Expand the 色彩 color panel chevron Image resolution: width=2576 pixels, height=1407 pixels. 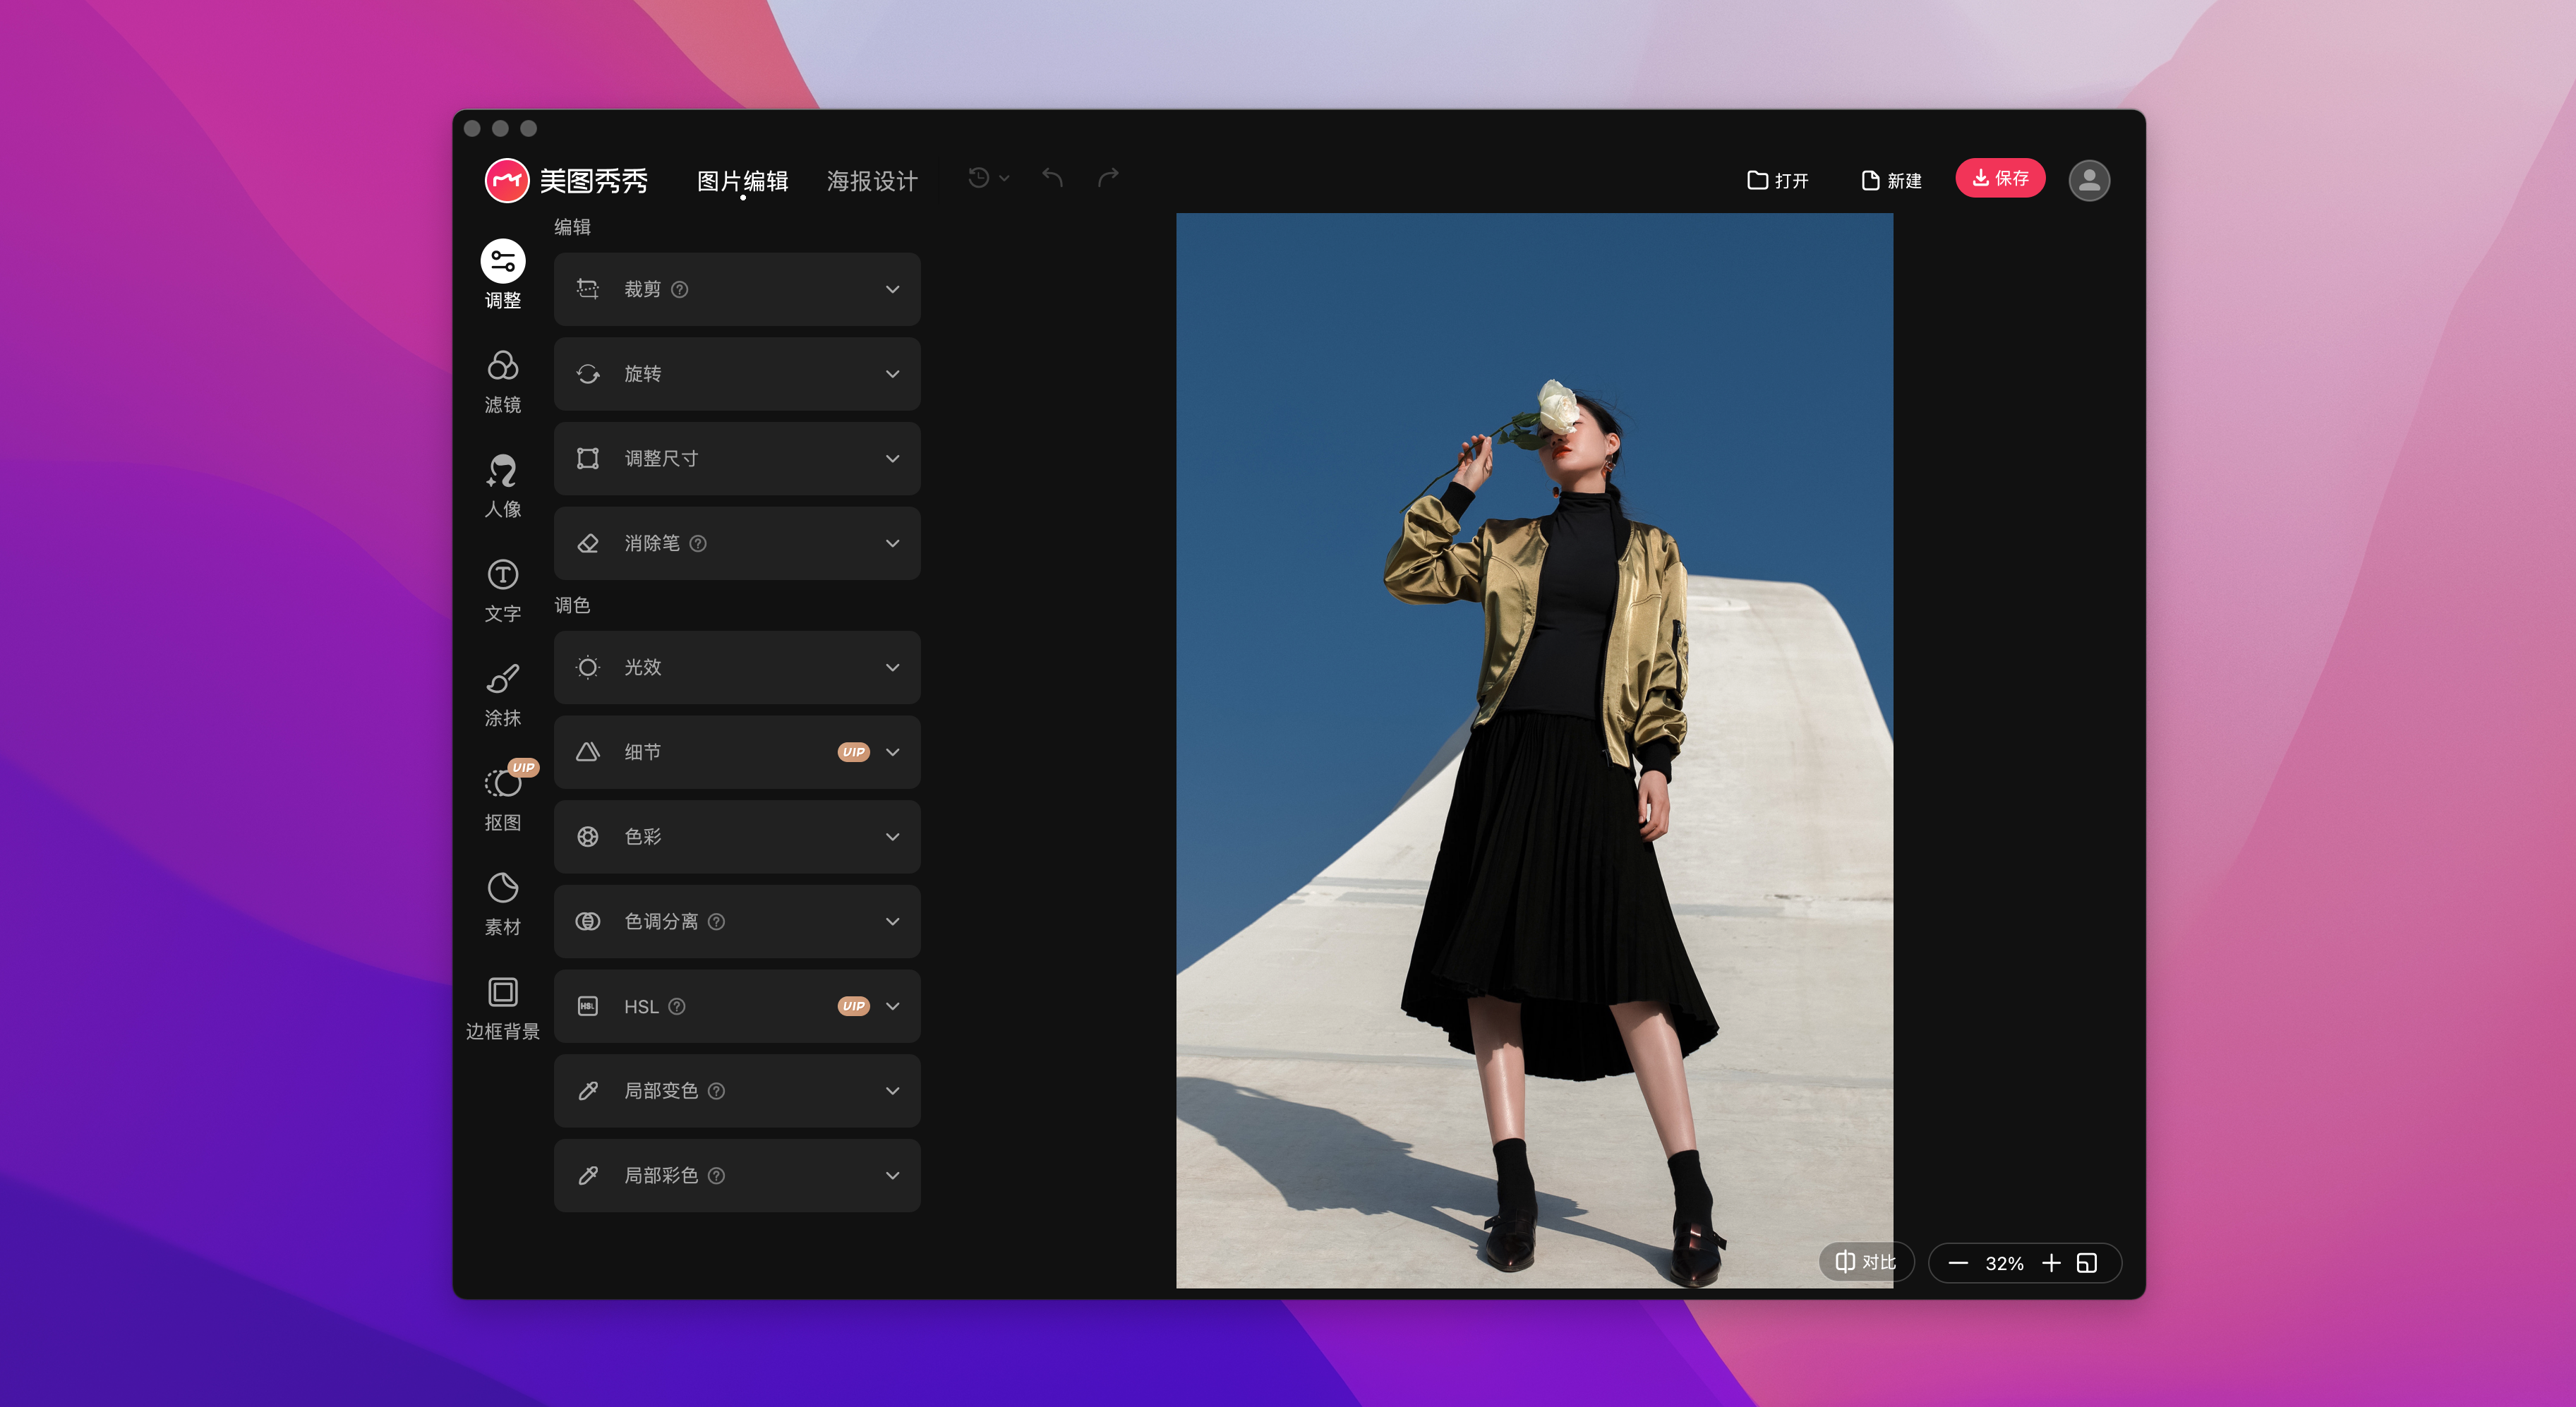coord(892,837)
